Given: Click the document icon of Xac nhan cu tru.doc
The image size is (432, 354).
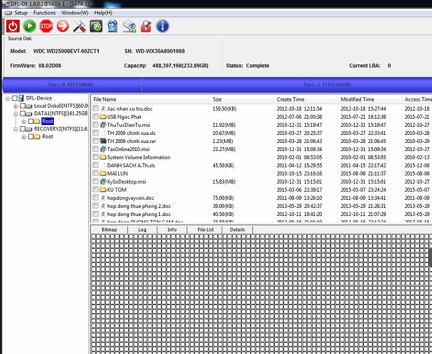Looking at the screenshot, I should coord(103,108).
